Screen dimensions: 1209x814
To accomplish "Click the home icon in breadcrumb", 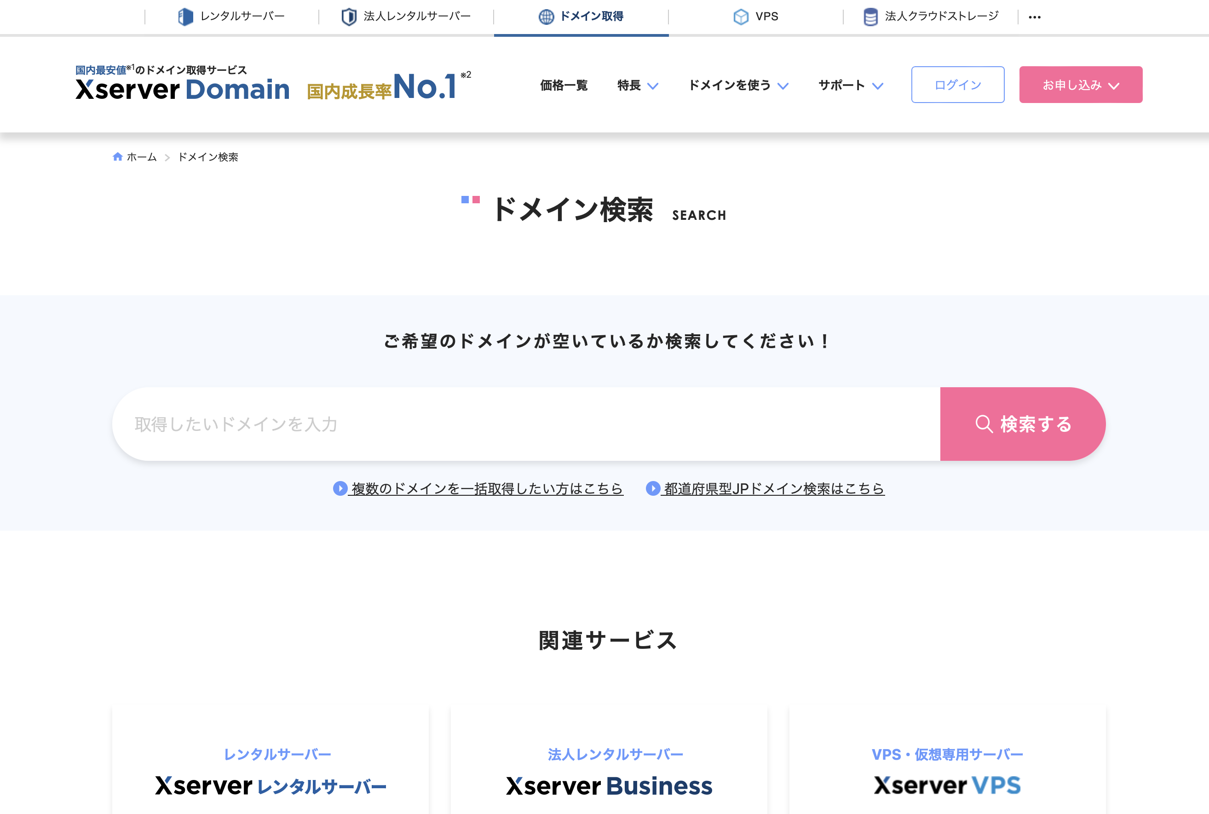I will (x=117, y=157).
